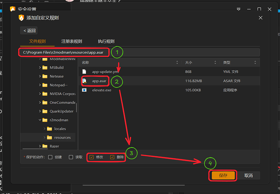The width and height of the screenshot is (280, 194).
Task: Click the r2modman folder icon
Action: click(x=45, y=120)
